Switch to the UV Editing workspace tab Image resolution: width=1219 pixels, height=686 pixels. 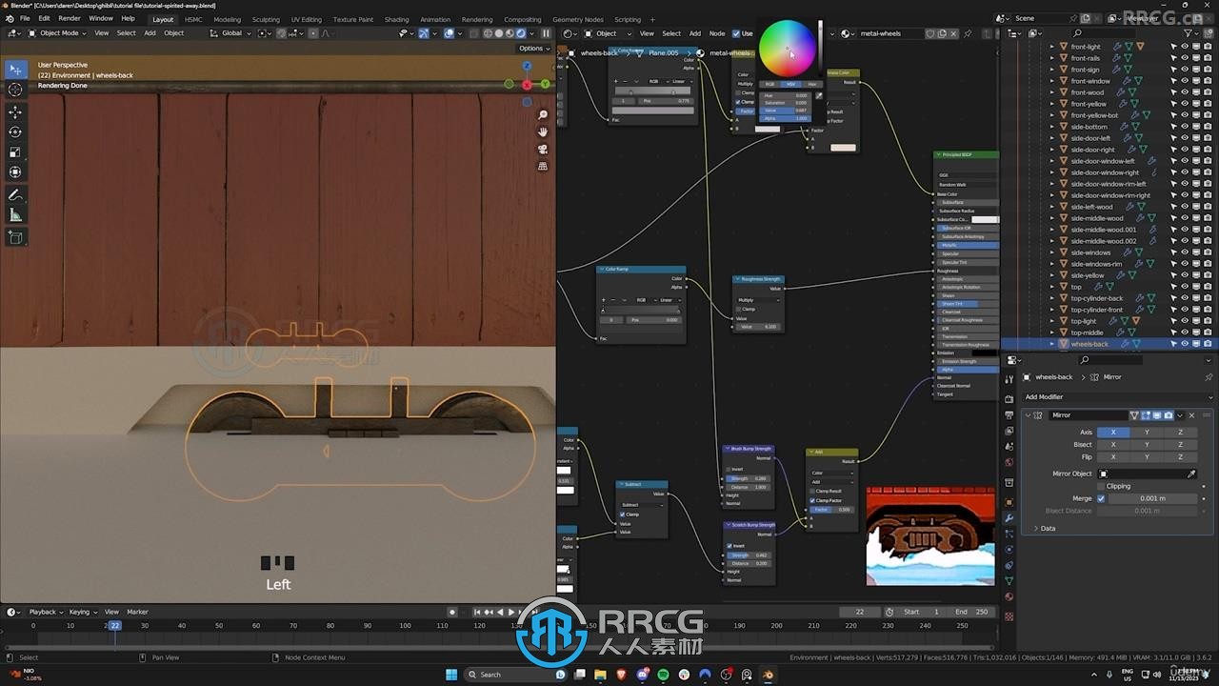coord(306,19)
